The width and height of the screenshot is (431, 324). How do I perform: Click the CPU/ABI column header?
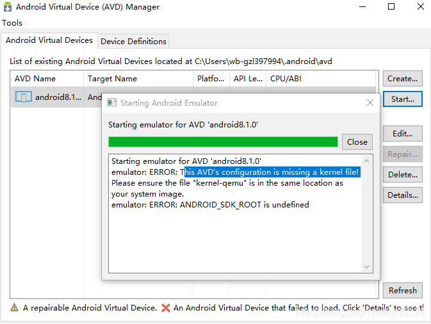click(x=321, y=79)
